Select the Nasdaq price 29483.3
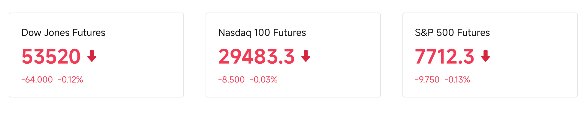 pyautogui.click(x=257, y=57)
